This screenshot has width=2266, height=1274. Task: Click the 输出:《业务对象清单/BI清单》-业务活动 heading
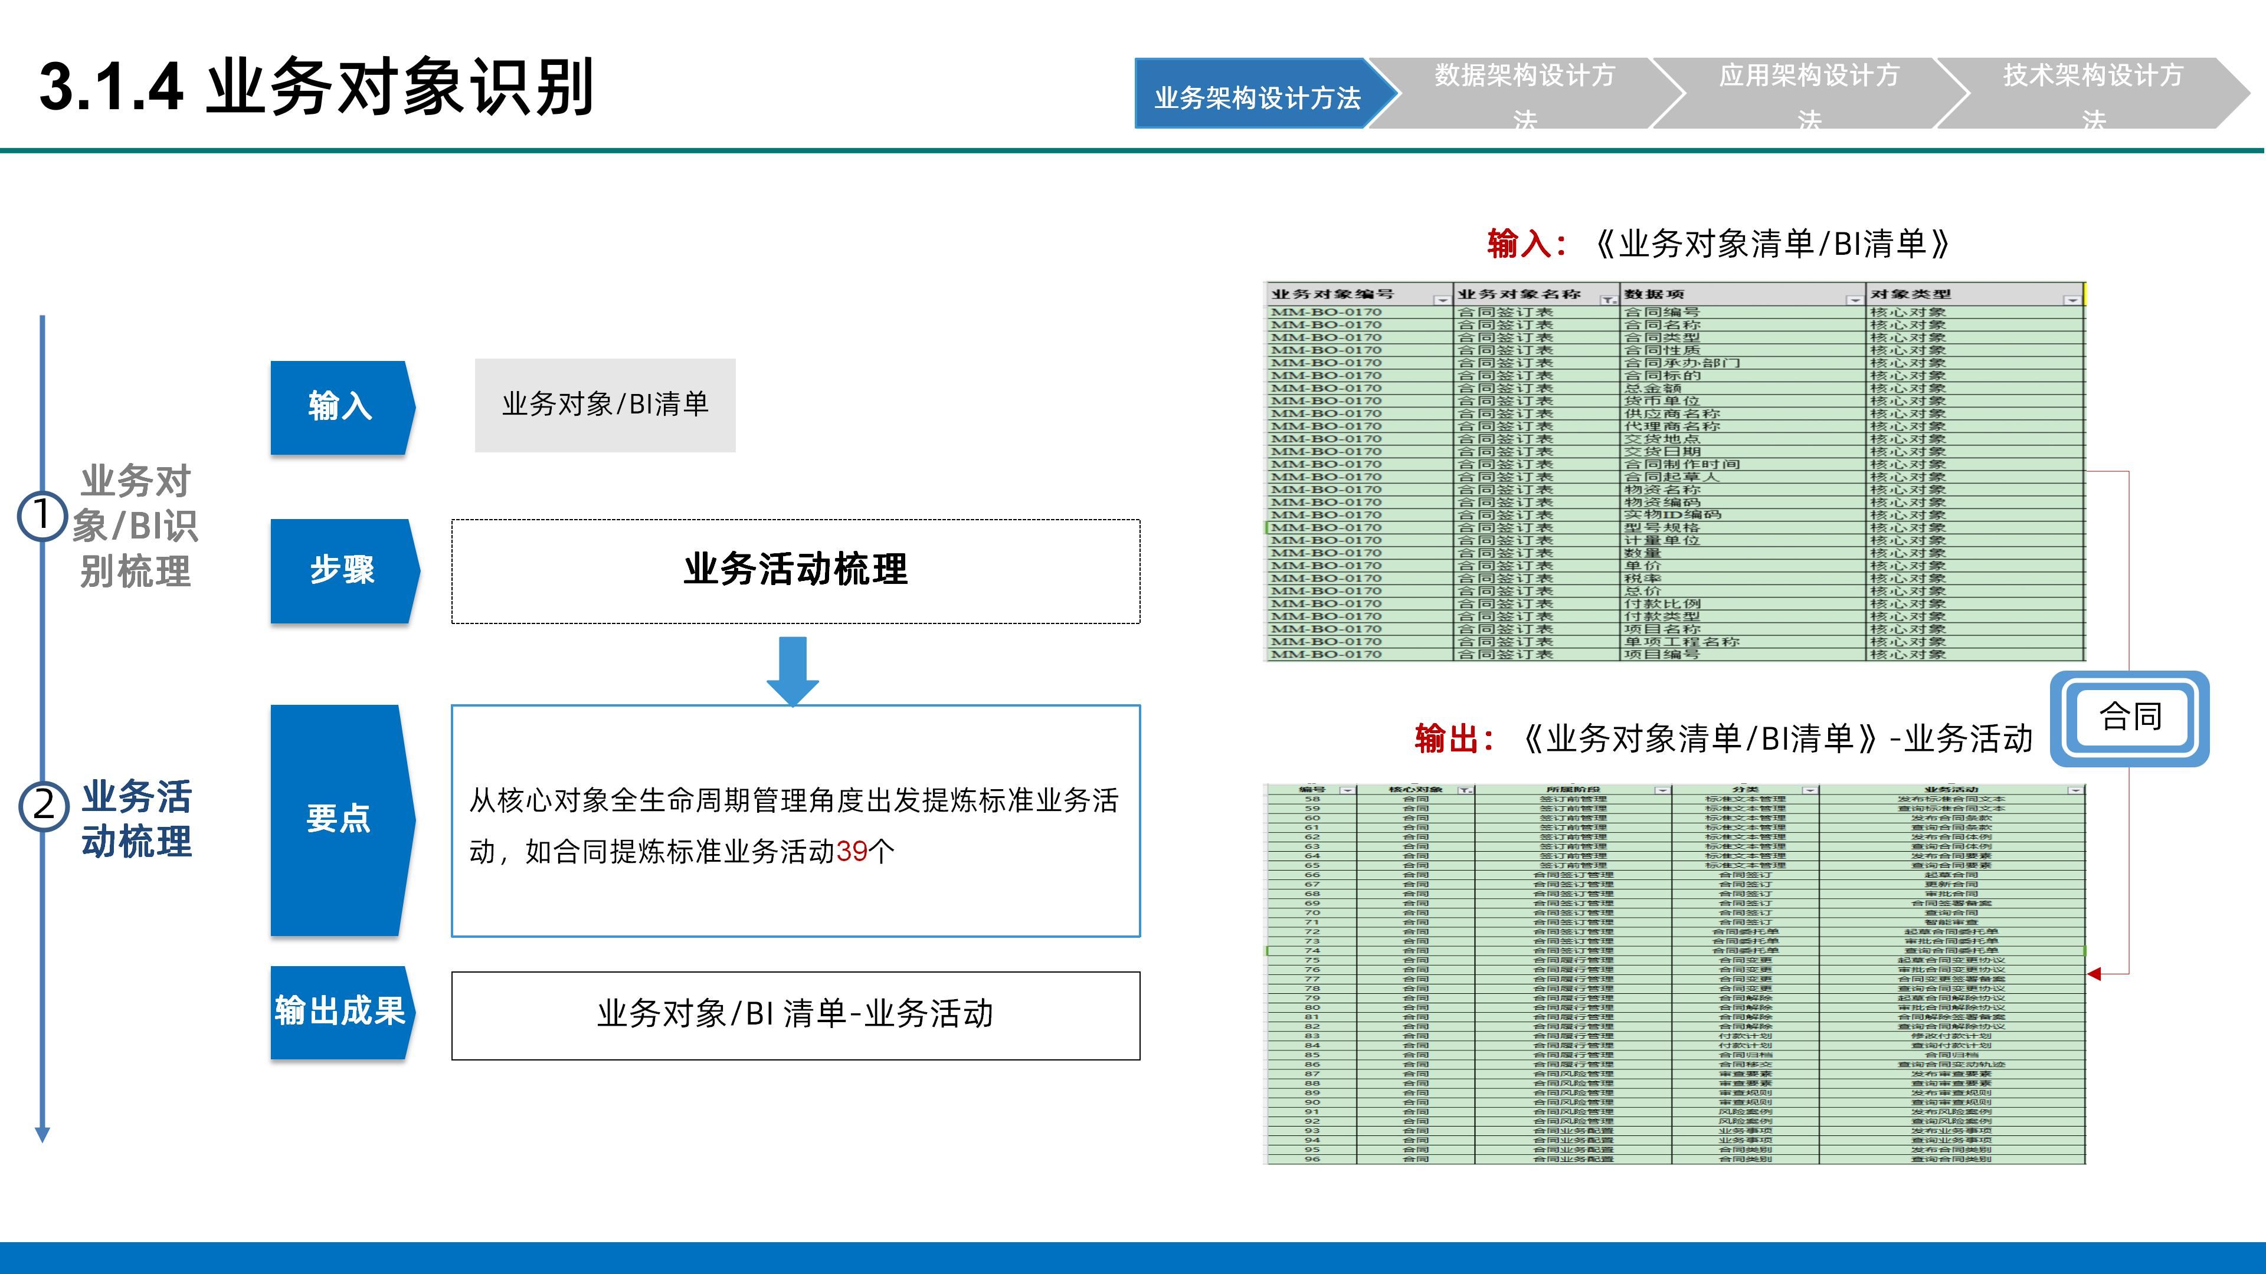pyautogui.click(x=1724, y=738)
